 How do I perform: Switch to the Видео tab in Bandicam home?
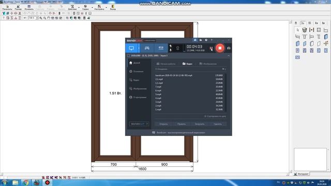pyautogui.click(x=187, y=64)
